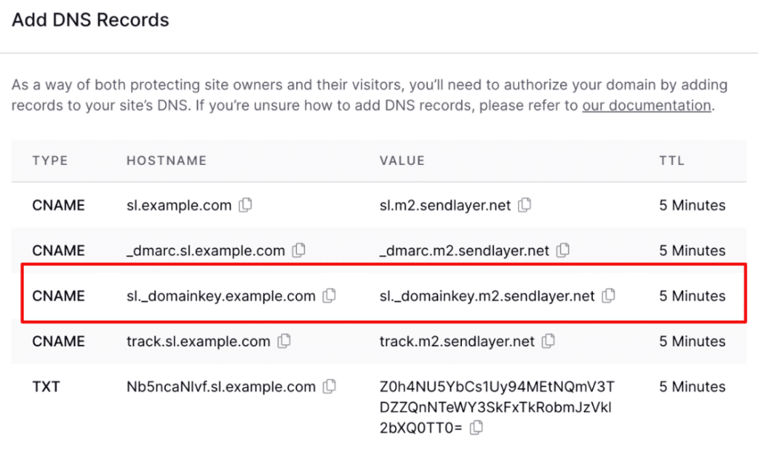Click the VALUE column header
758x453 pixels.
402,161
